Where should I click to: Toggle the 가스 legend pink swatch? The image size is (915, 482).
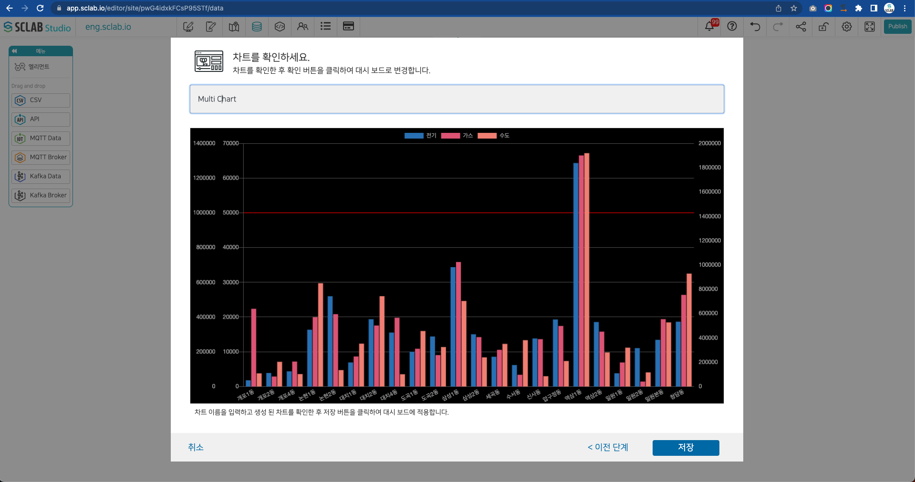[x=450, y=136]
